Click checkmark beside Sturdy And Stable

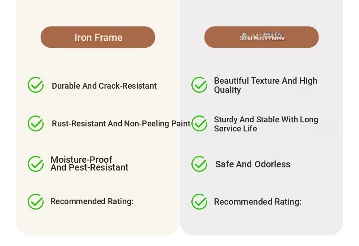pyautogui.click(x=199, y=124)
